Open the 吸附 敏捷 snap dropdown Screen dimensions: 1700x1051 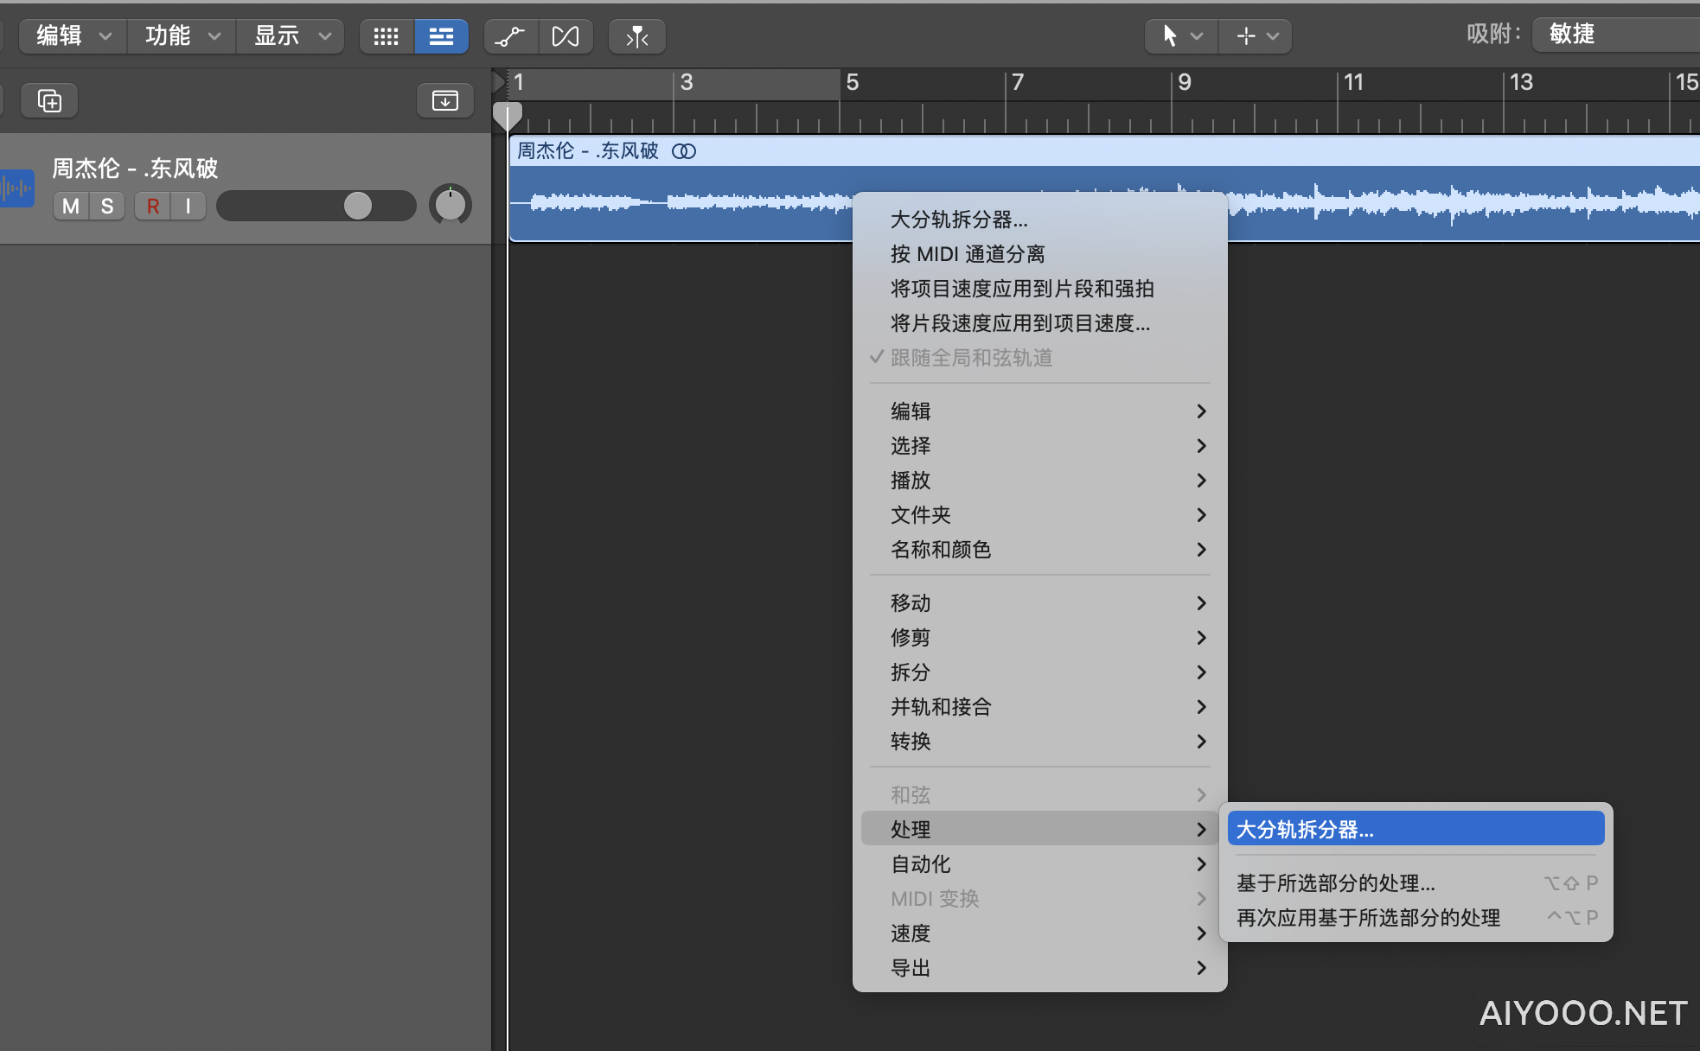coord(1615,35)
